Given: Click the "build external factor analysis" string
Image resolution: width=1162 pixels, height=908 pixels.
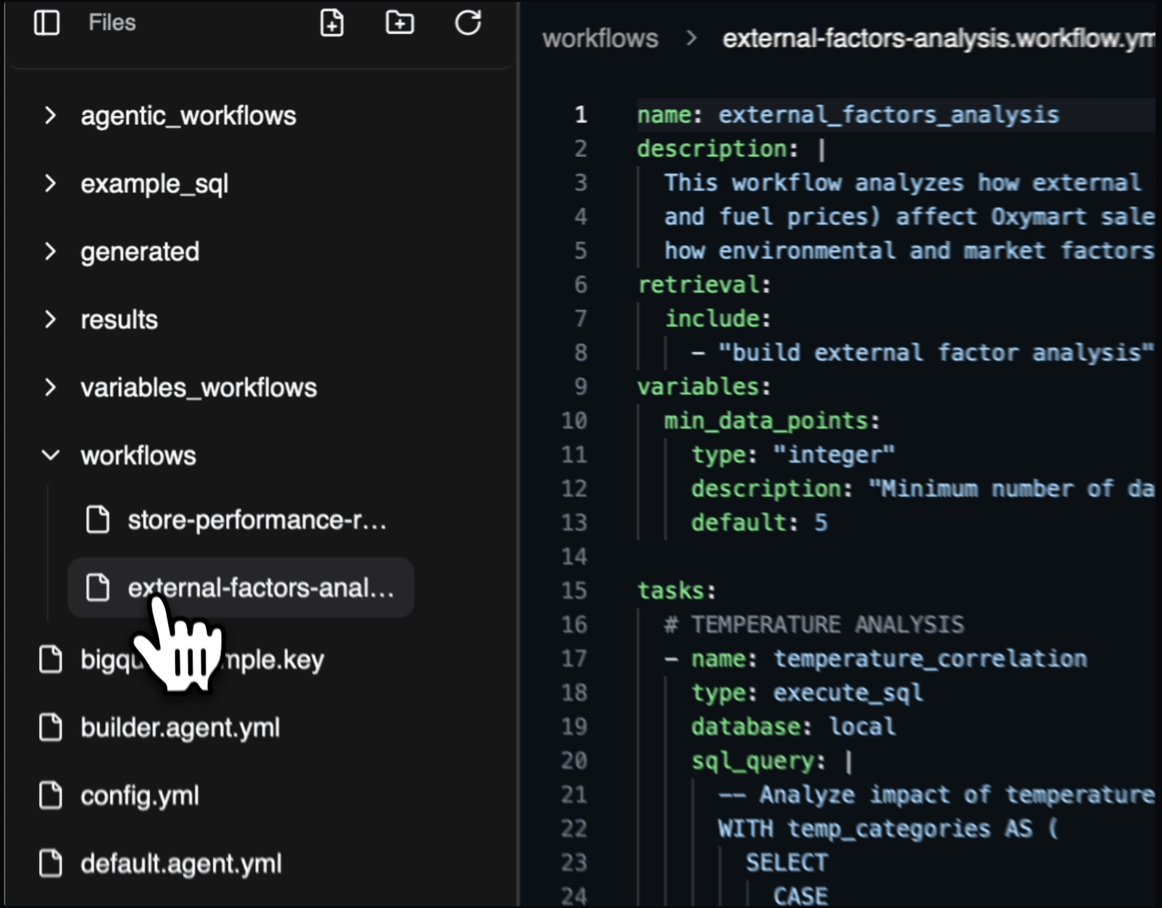Looking at the screenshot, I should pos(936,352).
